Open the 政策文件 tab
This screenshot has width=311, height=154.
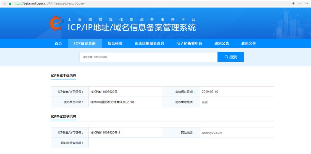click(x=248, y=43)
